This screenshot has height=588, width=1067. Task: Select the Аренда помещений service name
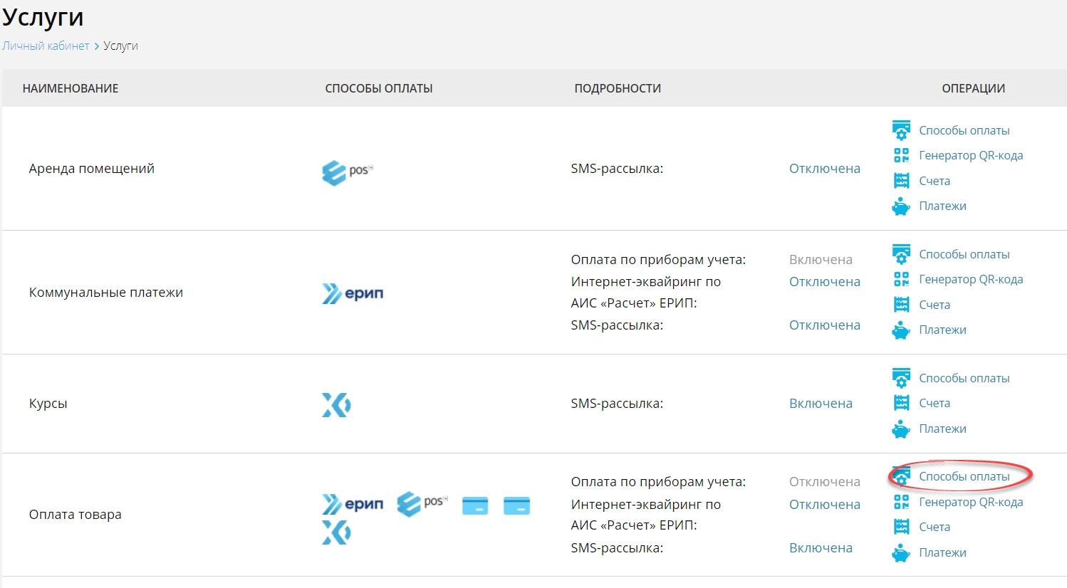(x=92, y=169)
